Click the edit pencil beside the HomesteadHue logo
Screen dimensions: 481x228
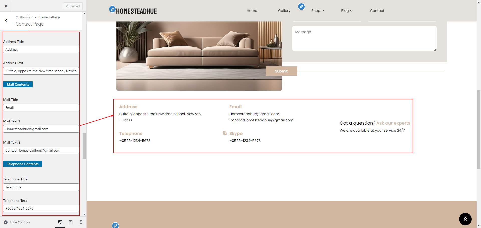112,9
